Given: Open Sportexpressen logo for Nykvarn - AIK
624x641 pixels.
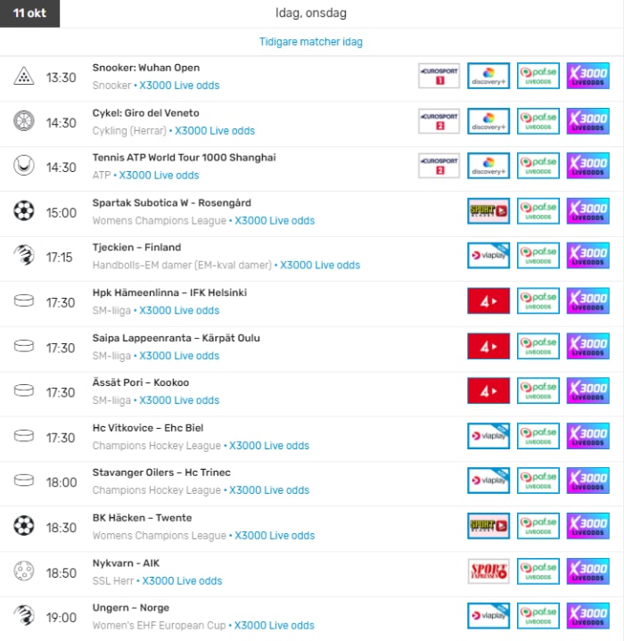Looking at the screenshot, I should point(489,571).
